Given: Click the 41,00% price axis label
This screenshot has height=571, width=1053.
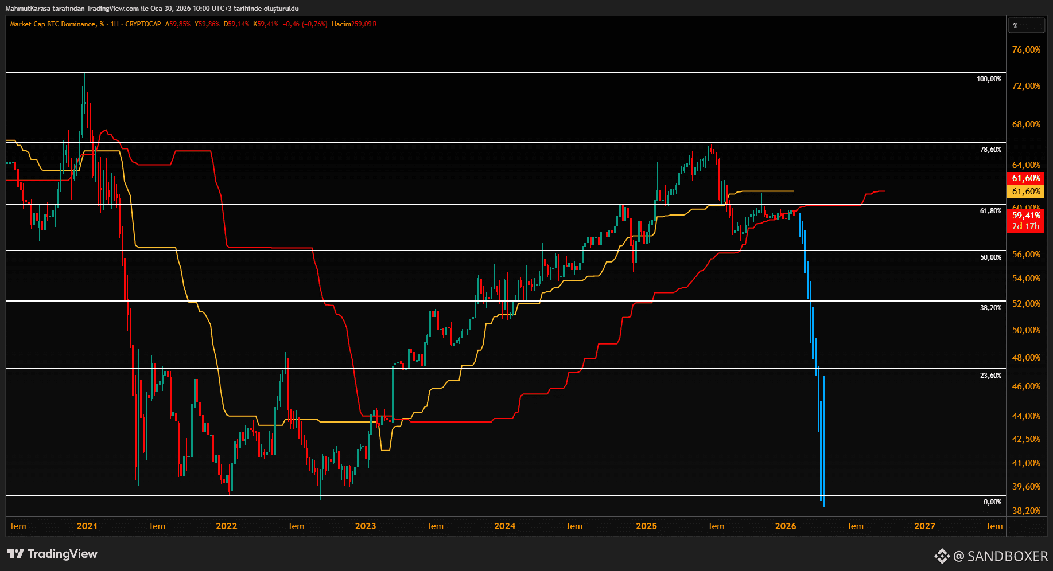Looking at the screenshot, I should click(x=1026, y=463).
